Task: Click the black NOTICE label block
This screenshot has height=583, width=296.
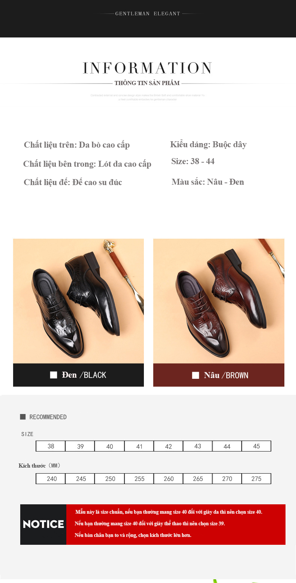Action: (43, 524)
